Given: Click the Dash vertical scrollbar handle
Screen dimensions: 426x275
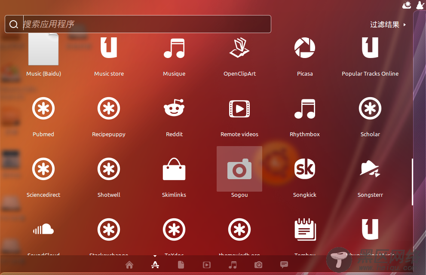Looking at the screenshot, I should coord(412,182).
